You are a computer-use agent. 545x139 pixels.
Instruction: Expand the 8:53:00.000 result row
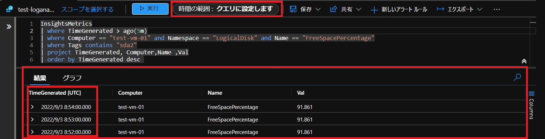(32, 119)
